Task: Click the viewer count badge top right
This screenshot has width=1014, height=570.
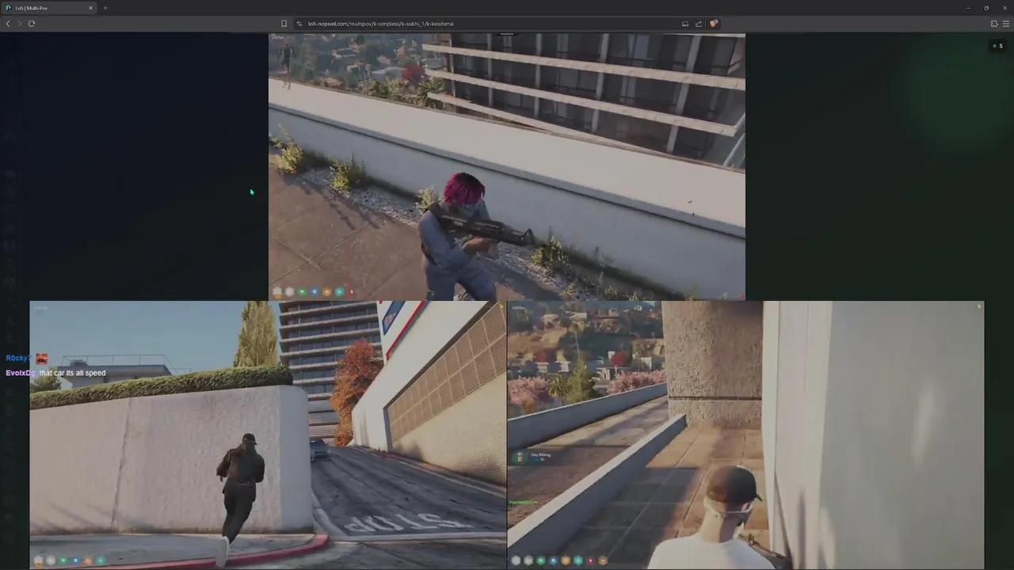Action: click(997, 46)
